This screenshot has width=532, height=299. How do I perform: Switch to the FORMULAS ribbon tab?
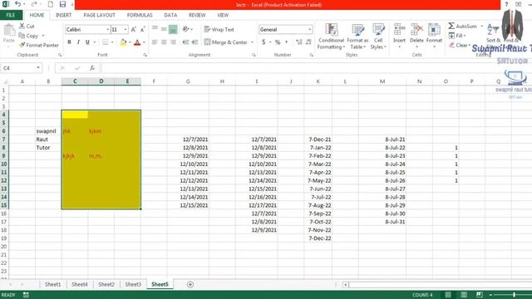(x=140, y=15)
